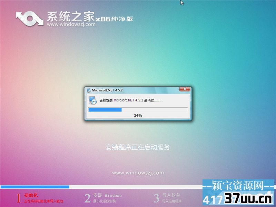This screenshot has height=207, width=276.
Task: Select step 3 导入软件
Action: pyautogui.click(x=171, y=195)
